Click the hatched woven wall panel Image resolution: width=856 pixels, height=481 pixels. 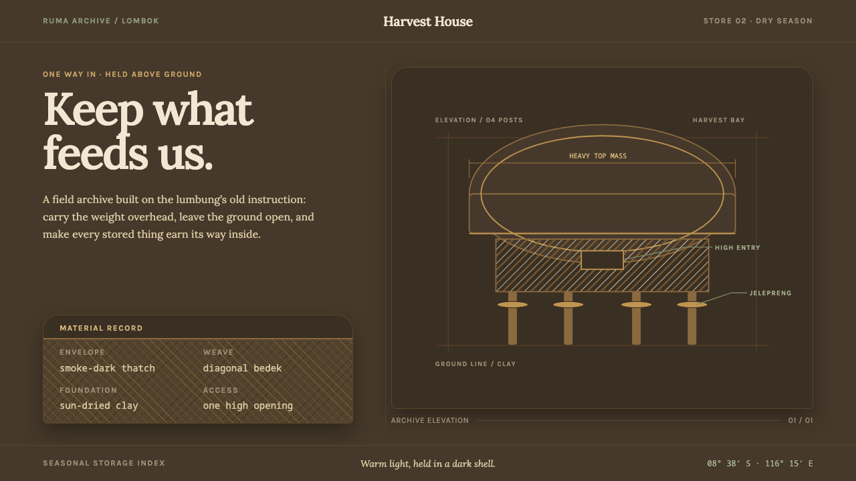[x=602, y=265]
